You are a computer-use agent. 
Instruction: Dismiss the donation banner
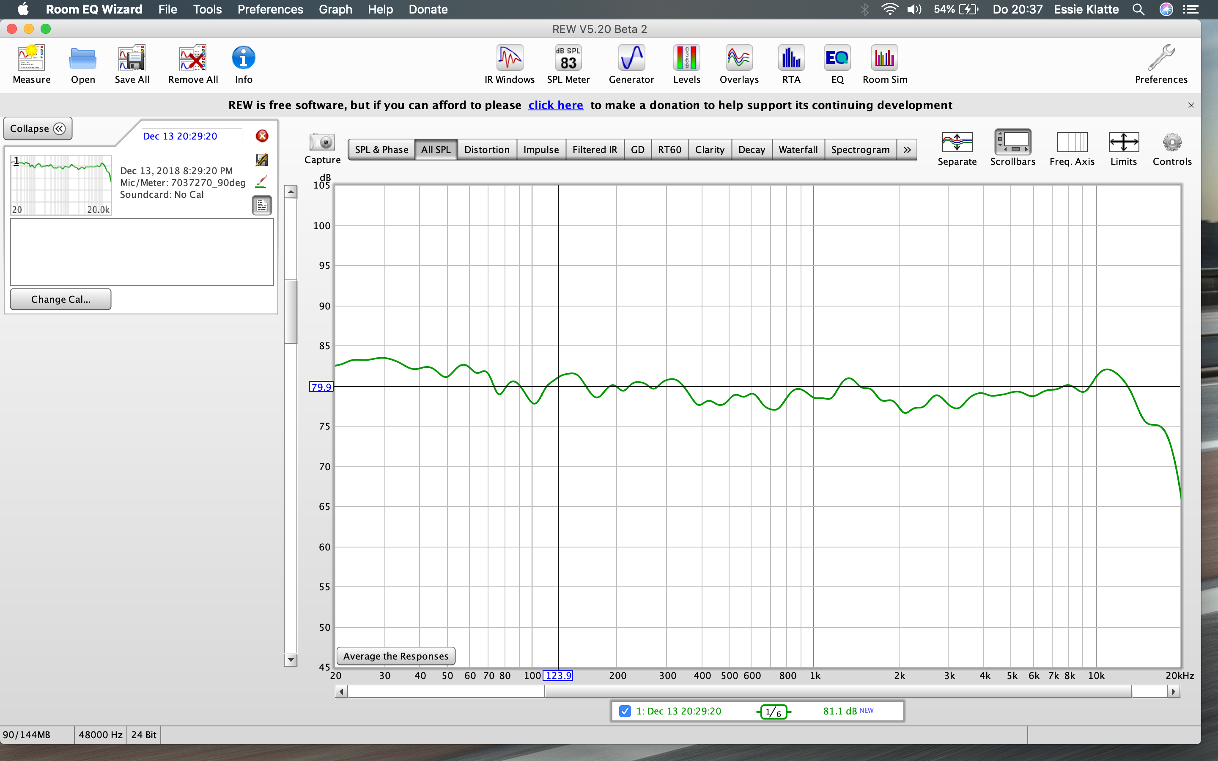tap(1191, 105)
